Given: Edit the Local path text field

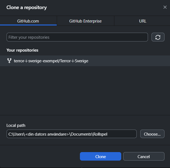Looking at the screenshot, I should tap(72, 134).
